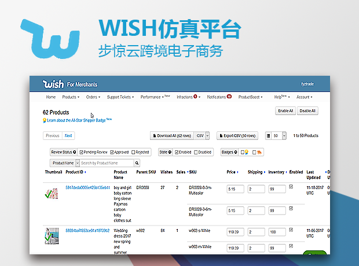The height and width of the screenshot is (266, 359).
Task: Open the CSV format dropdown arrow
Action: [x=207, y=136]
